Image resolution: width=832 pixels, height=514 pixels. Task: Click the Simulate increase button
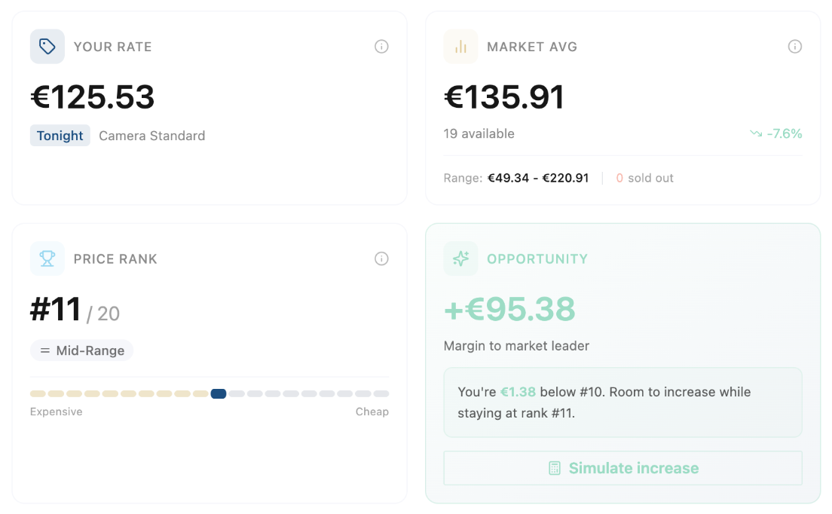[622, 468]
